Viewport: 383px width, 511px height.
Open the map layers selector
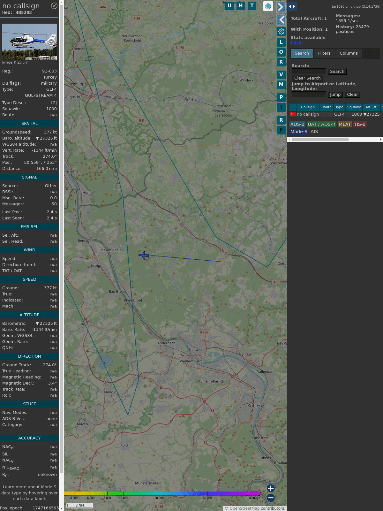[268, 6]
